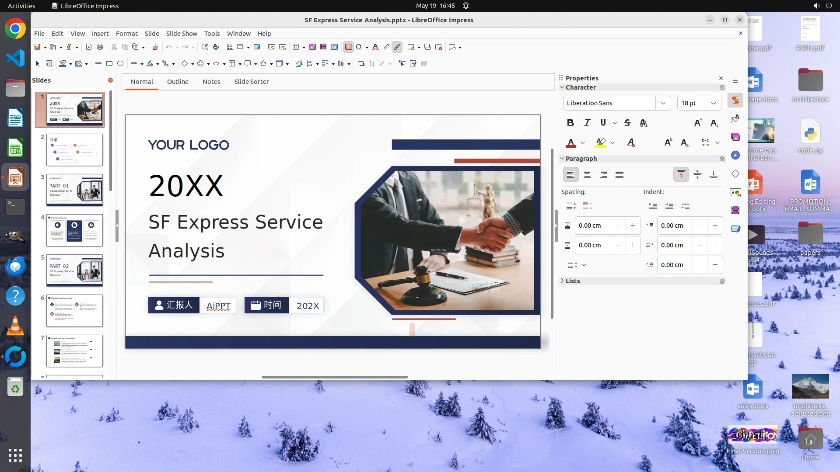840x472 pixels.
Task: Open the Liberation Sans font name dropdown
Action: [663, 104]
